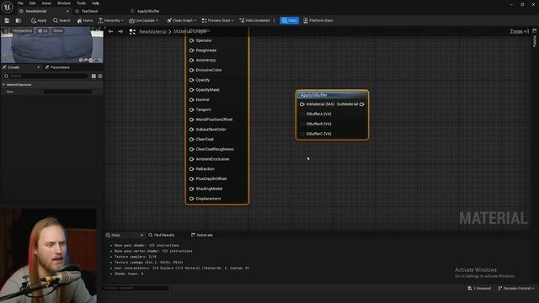Switch to the ApplyDBuffer tab
The height and width of the screenshot is (303, 539).
point(148,11)
